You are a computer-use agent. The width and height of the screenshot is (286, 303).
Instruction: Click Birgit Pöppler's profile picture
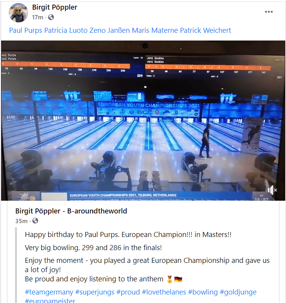pyautogui.click(x=18, y=13)
